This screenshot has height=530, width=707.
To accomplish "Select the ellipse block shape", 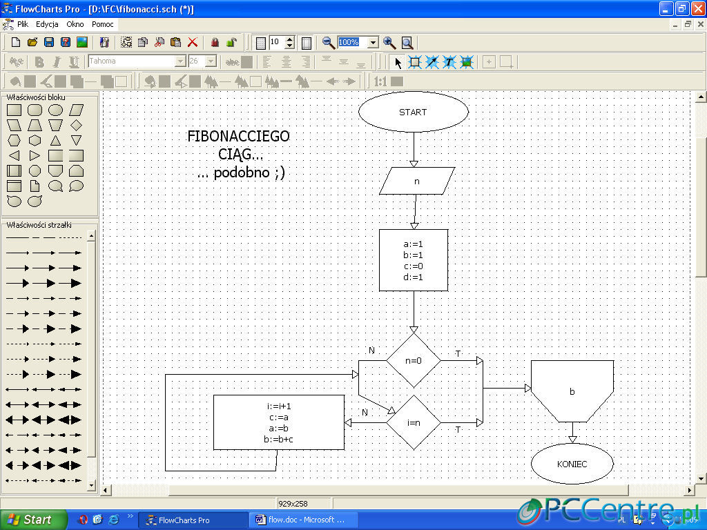I will [55, 110].
